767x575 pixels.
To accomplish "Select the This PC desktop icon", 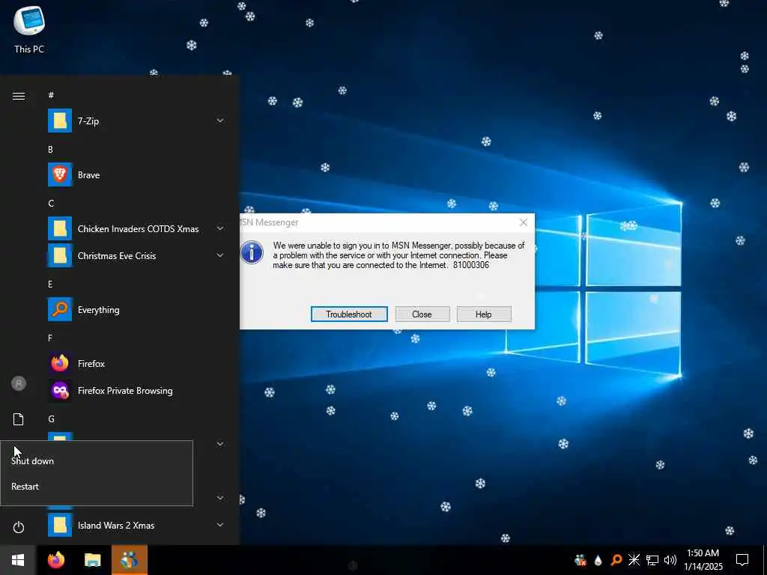I will (x=29, y=29).
